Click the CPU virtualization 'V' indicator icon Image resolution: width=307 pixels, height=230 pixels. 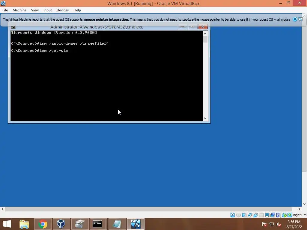coord(278,215)
